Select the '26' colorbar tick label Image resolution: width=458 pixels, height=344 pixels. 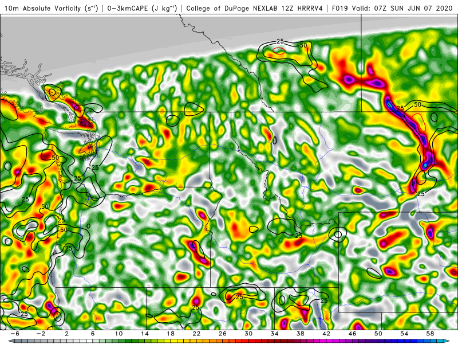point(223,334)
